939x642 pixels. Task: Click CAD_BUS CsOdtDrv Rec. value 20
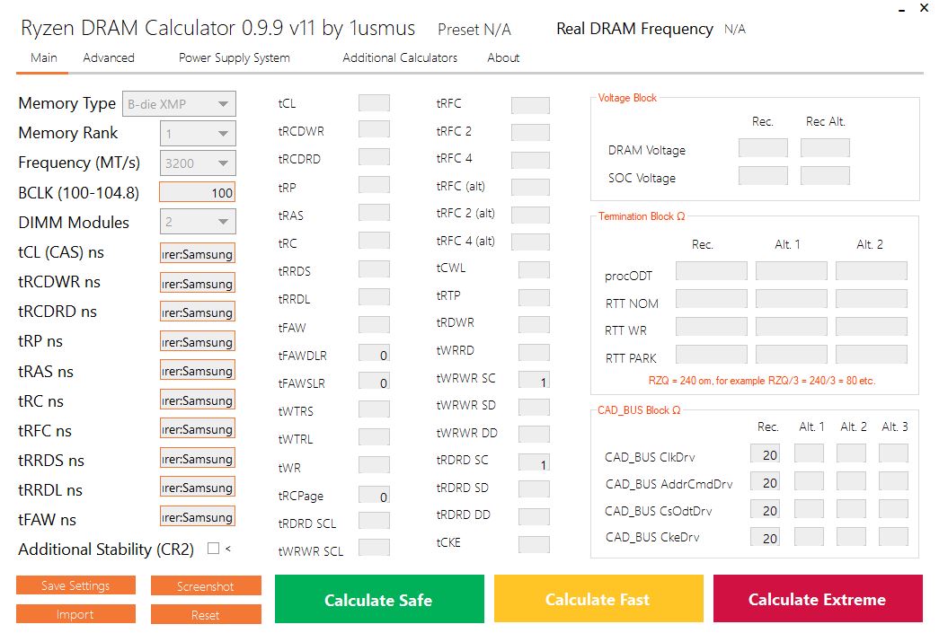click(x=765, y=510)
